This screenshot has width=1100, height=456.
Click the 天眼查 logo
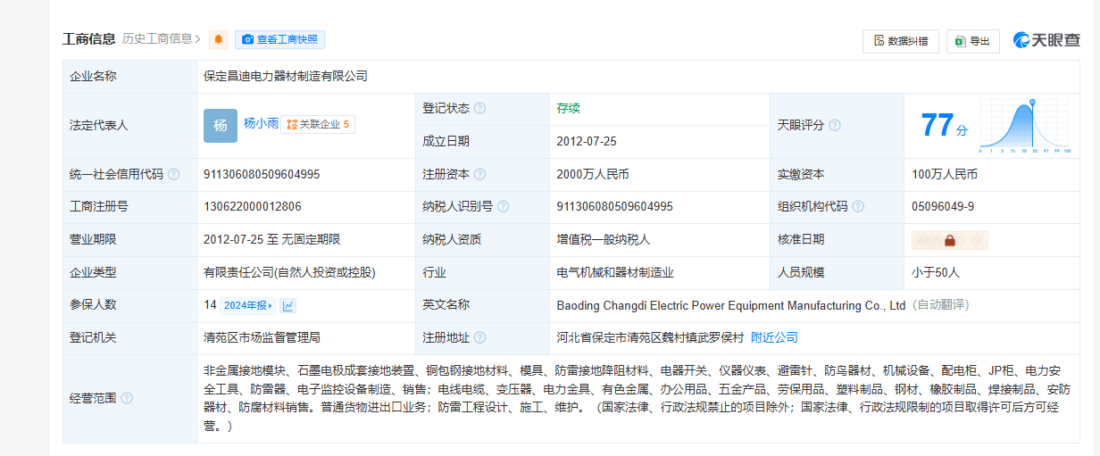coord(1046,40)
